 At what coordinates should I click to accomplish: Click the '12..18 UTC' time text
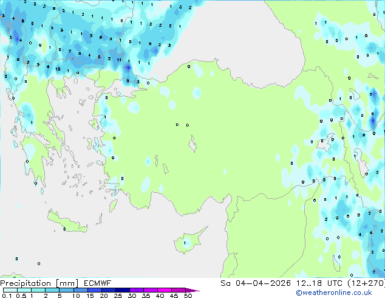[x=319, y=283]
